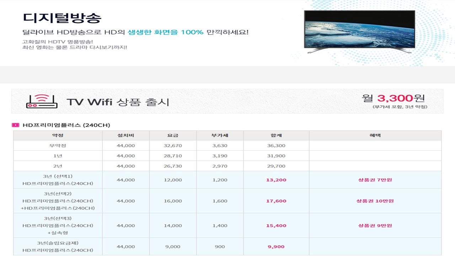Click the 2,970 VAT cell
Screen dimensions: 455x256
pos(220,166)
